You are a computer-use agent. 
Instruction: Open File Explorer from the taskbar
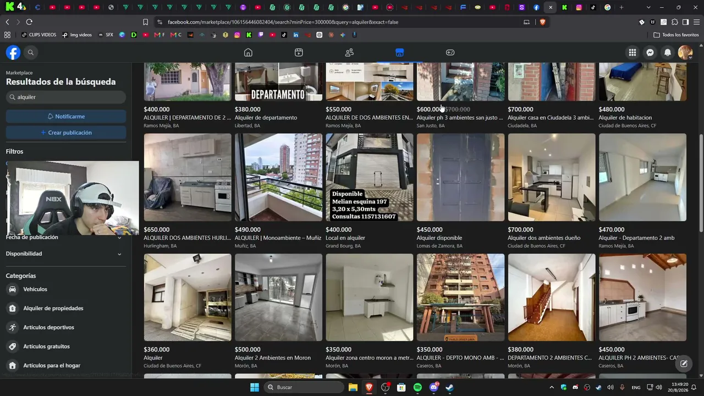(353, 387)
